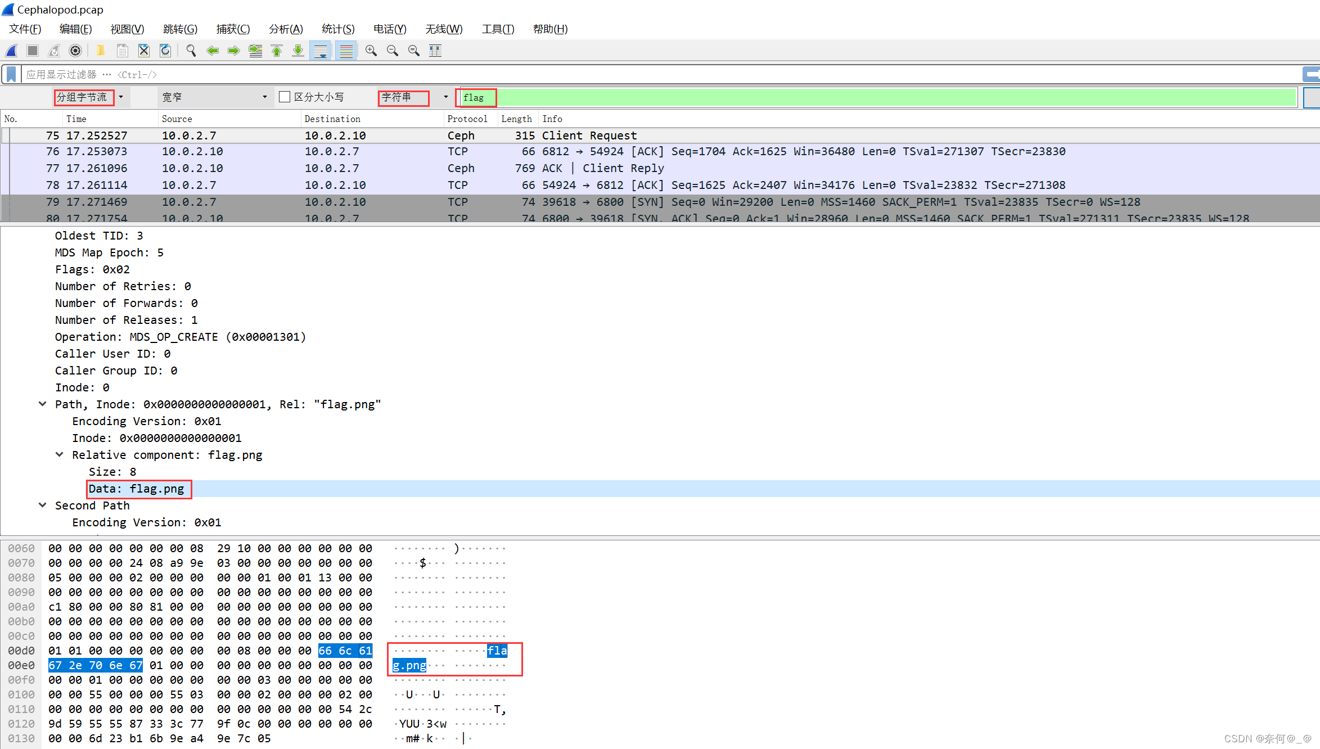Click the go to specific packet icon

click(x=255, y=51)
